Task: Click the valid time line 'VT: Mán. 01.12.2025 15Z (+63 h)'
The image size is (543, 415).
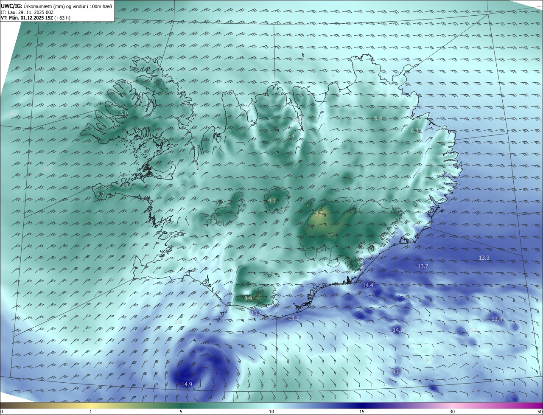Action: point(36,18)
